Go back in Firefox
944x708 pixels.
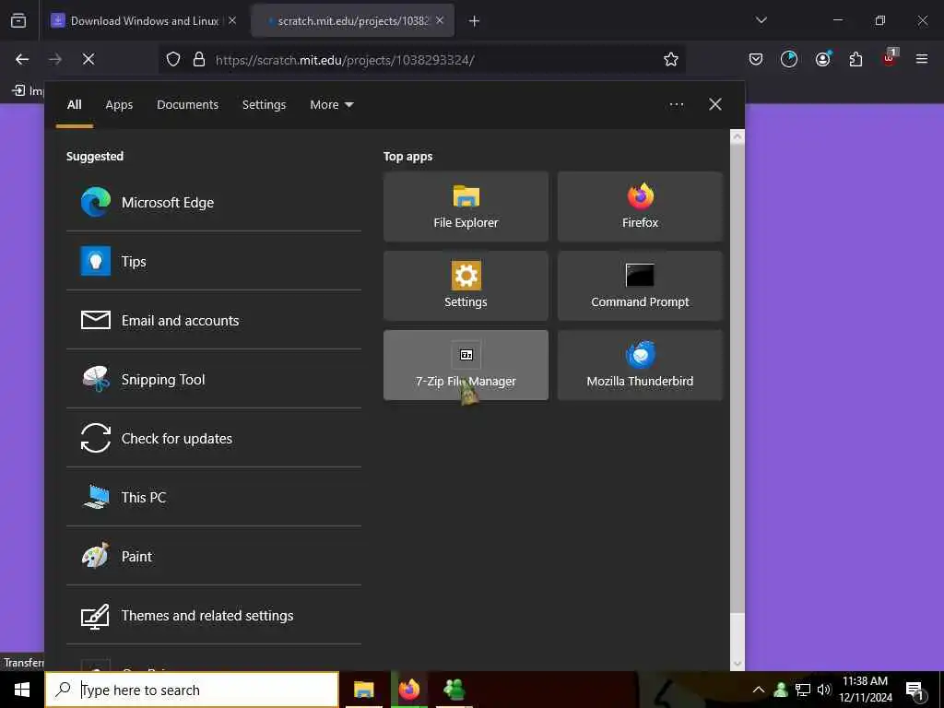(22, 59)
